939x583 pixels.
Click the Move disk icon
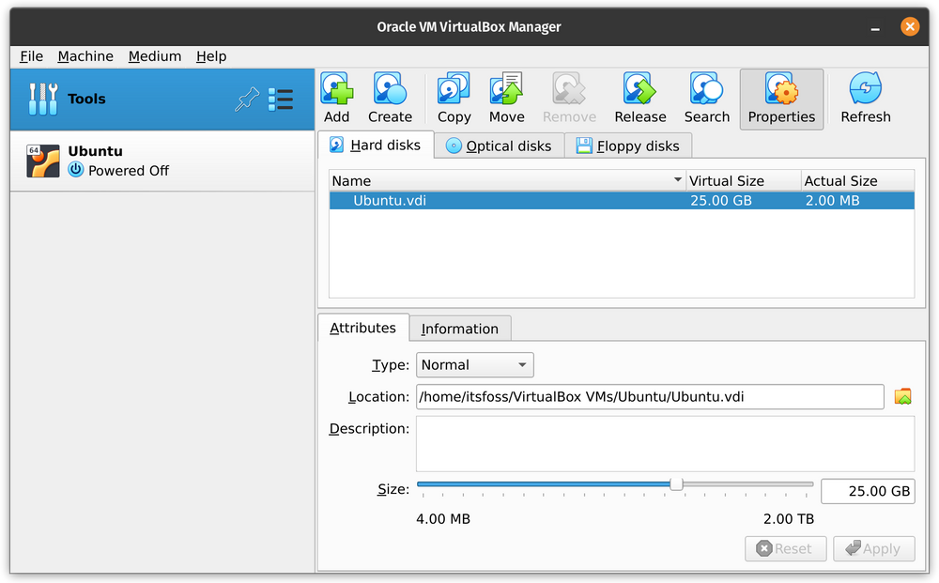[506, 90]
